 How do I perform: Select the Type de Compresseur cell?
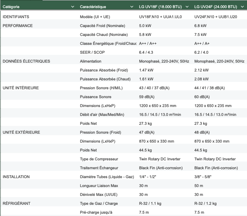click(99, 159)
